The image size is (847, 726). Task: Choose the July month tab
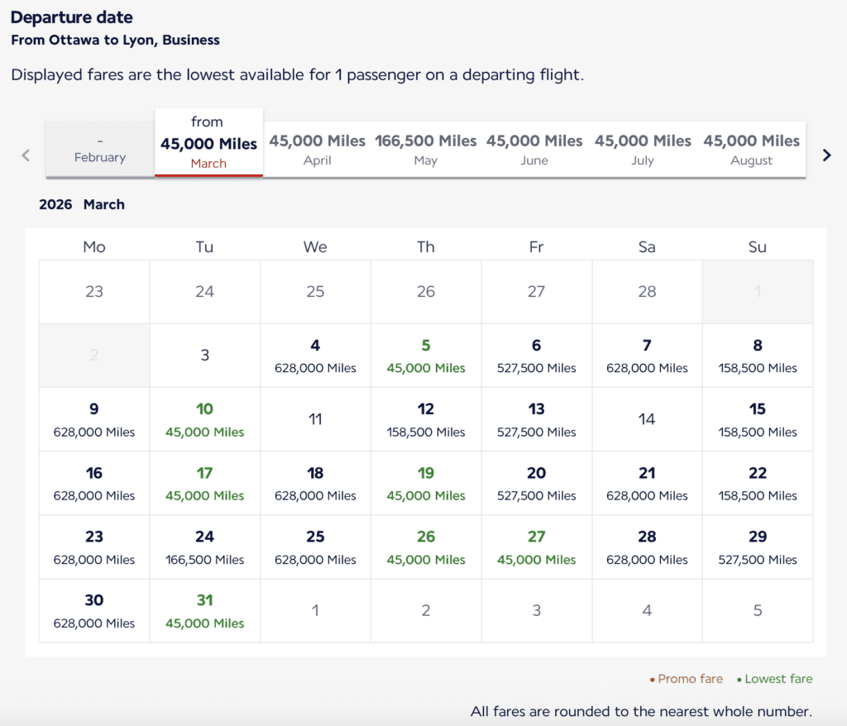[x=643, y=150]
